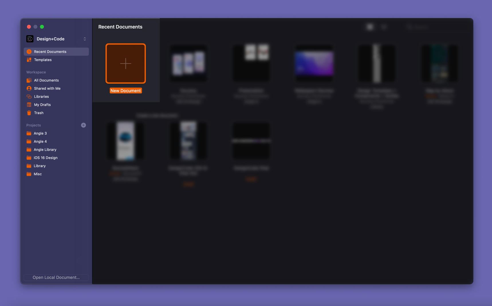492x306 pixels.
Task: Click the Recent Documents heading
Action: click(x=120, y=27)
